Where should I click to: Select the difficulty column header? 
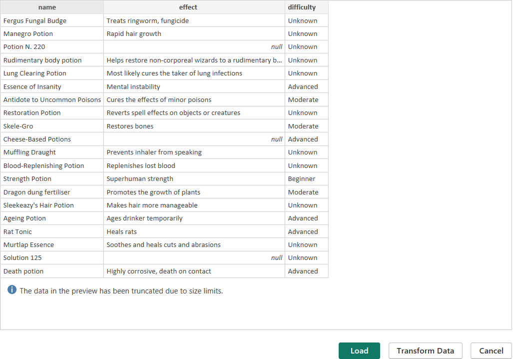point(302,7)
